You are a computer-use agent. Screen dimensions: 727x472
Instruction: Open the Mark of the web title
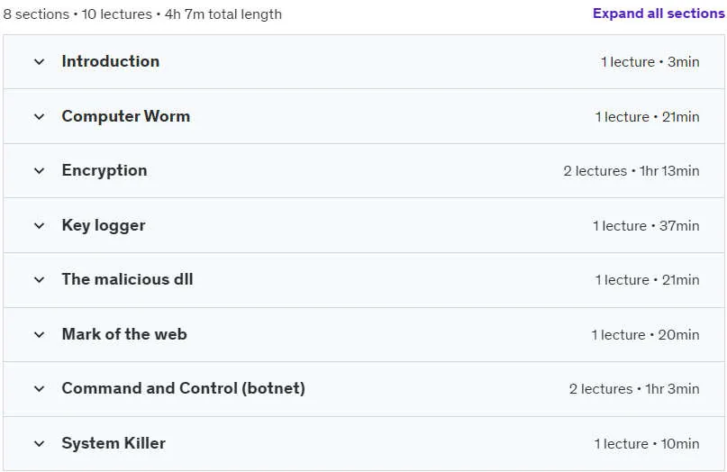[124, 334]
